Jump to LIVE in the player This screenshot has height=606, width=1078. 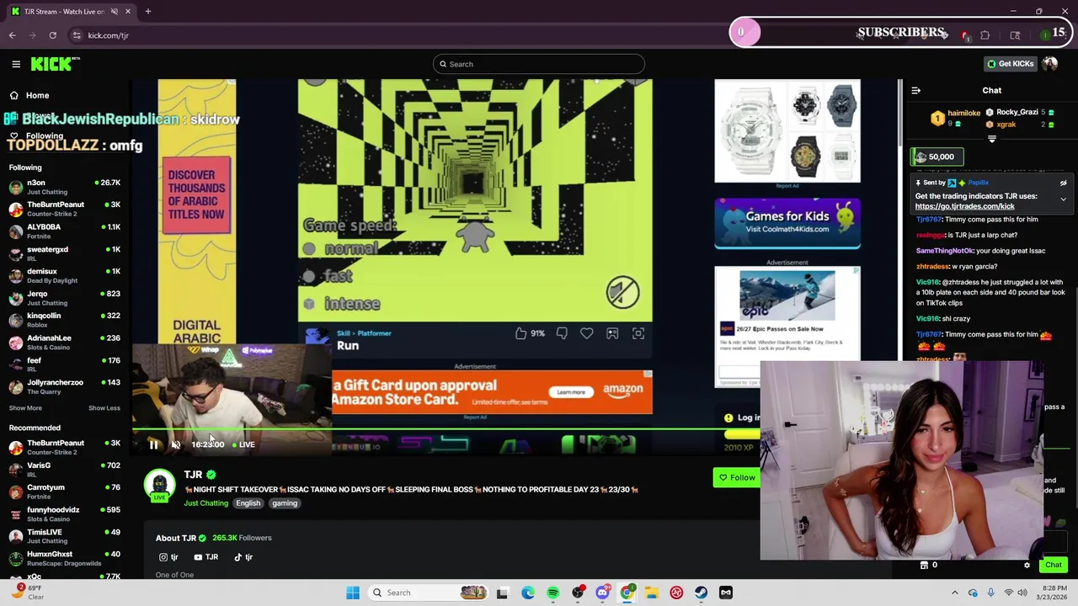243,444
